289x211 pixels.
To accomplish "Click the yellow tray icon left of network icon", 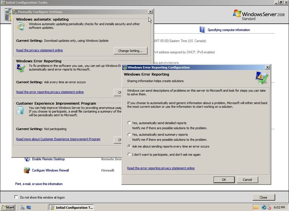I will 256,207.
